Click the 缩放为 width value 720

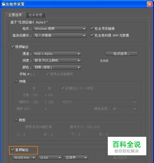(x=35, y=102)
